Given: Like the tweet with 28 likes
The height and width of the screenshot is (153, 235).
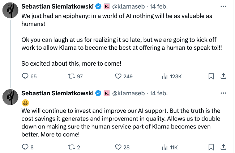Looking at the screenshot, I should 122,147.
